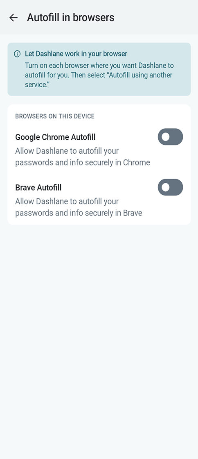This screenshot has height=459, width=198.
Task: Tap the "BROWSERS ON THIS DEVICE" section header
Action: (55, 116)
